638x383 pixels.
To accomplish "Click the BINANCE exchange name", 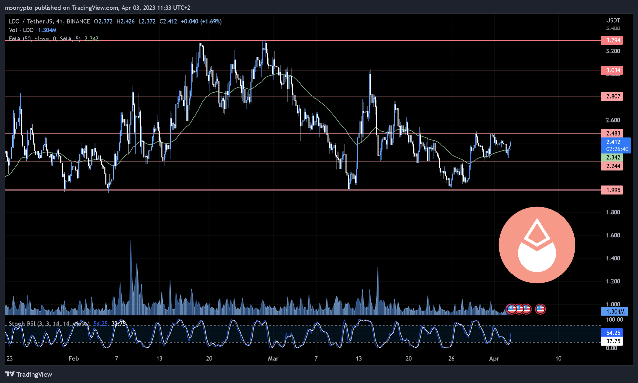I will point(78,21).
